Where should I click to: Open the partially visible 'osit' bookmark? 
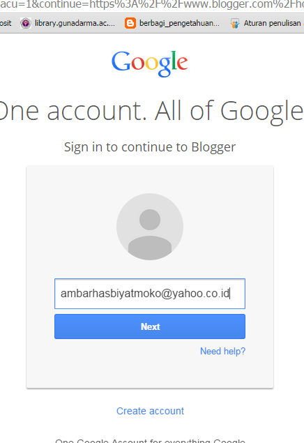6,23
